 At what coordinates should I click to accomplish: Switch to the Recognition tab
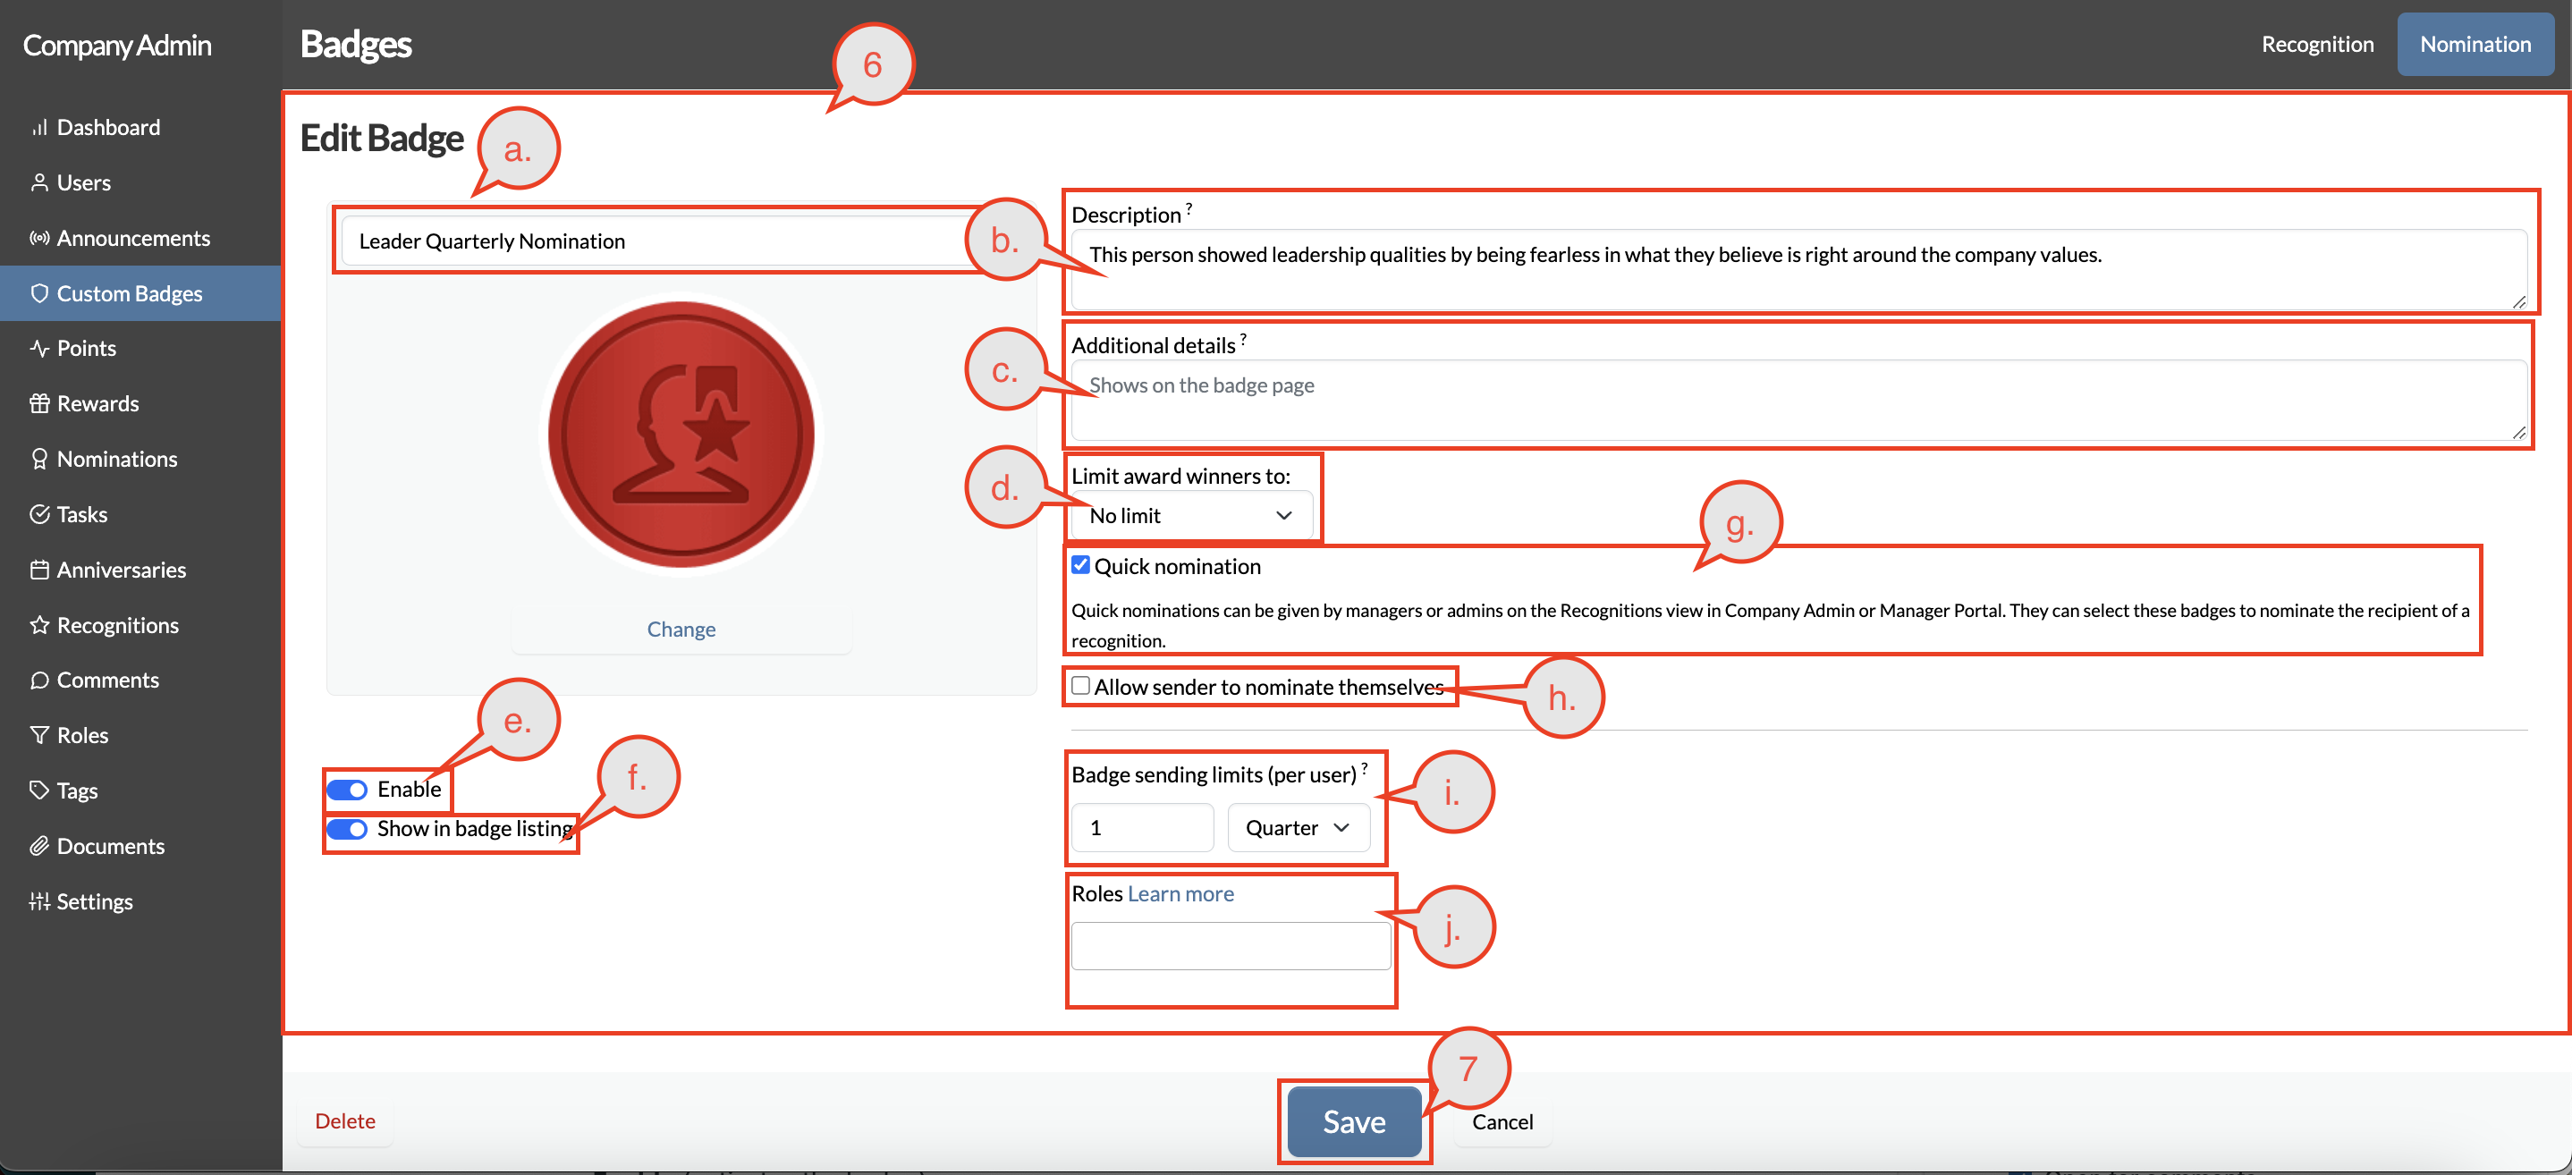point(2316,44)
